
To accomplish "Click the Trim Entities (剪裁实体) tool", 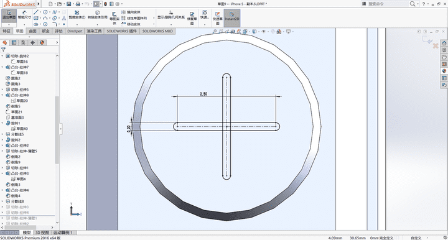I will 77,15.
